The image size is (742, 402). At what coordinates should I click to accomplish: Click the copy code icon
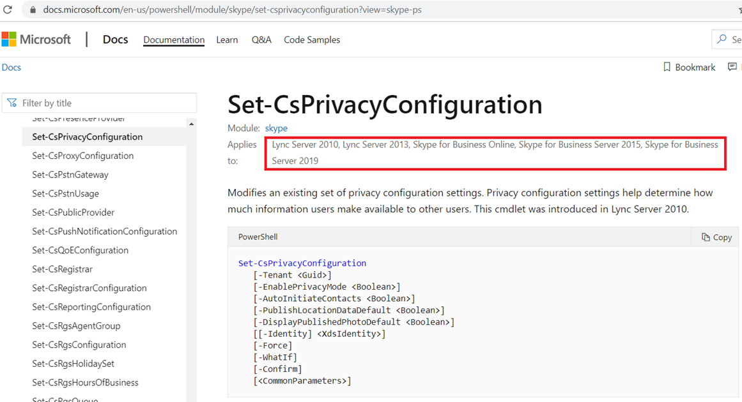pyautogui.click(x=706, y=237)
